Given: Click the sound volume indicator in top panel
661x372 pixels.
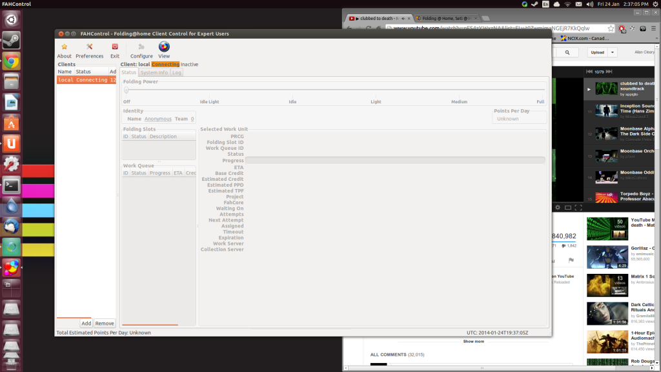Looking at the screenshot, I should [x=589, y=4].
